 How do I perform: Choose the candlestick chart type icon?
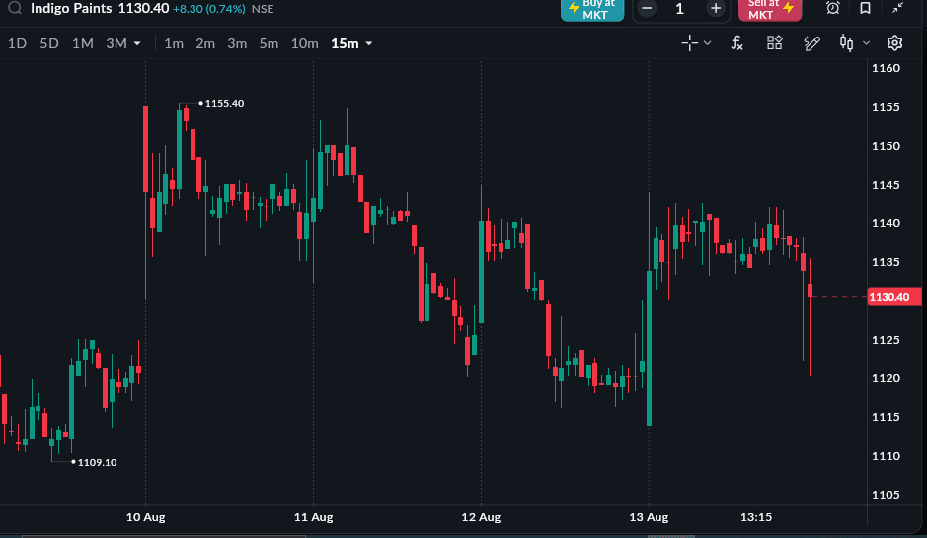847,43
